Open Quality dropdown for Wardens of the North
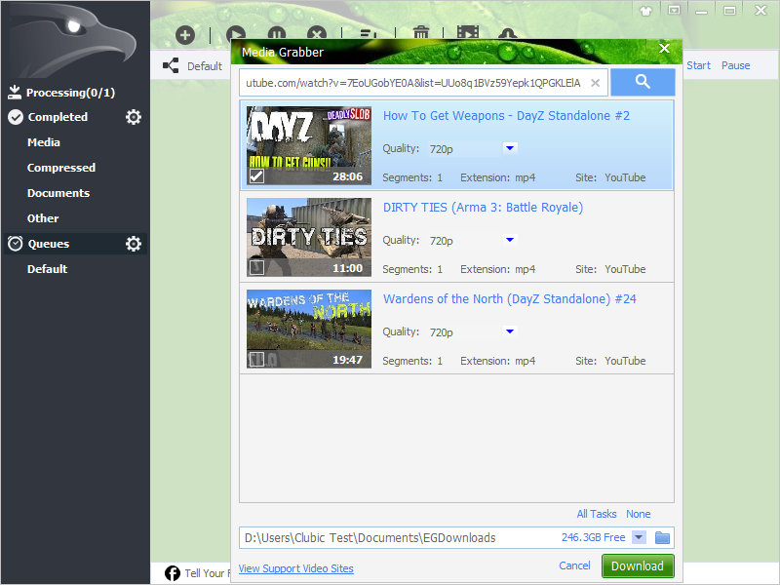The image size is (780, 585). coord(509,331)
